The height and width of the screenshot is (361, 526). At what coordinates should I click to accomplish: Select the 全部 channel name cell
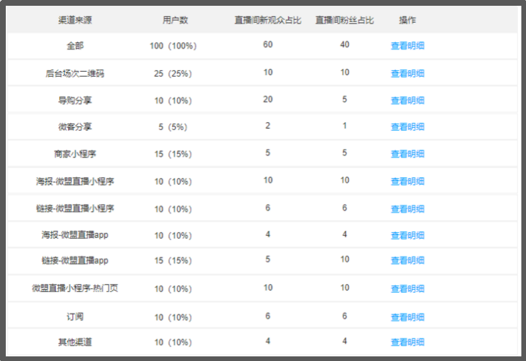[x=75, y=46]
